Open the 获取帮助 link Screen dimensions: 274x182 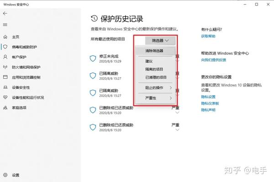tap(208, 36)
